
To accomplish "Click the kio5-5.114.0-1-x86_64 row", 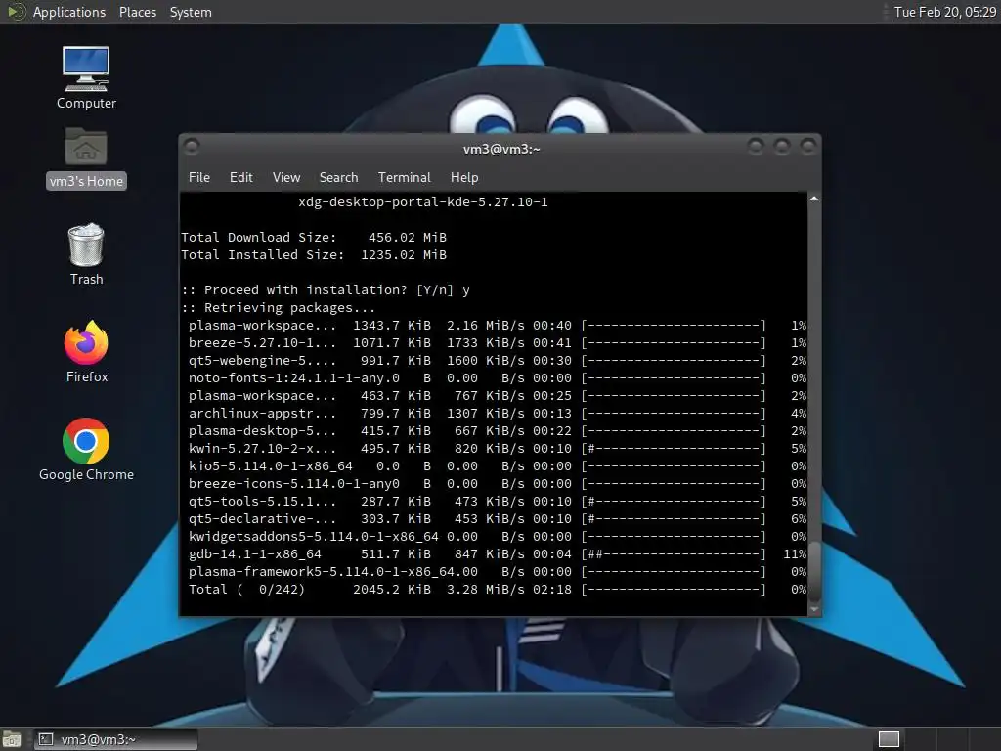I will click(x=498, y=466).
